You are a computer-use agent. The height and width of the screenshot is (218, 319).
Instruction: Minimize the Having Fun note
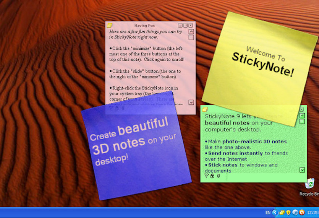click(180, 26)
